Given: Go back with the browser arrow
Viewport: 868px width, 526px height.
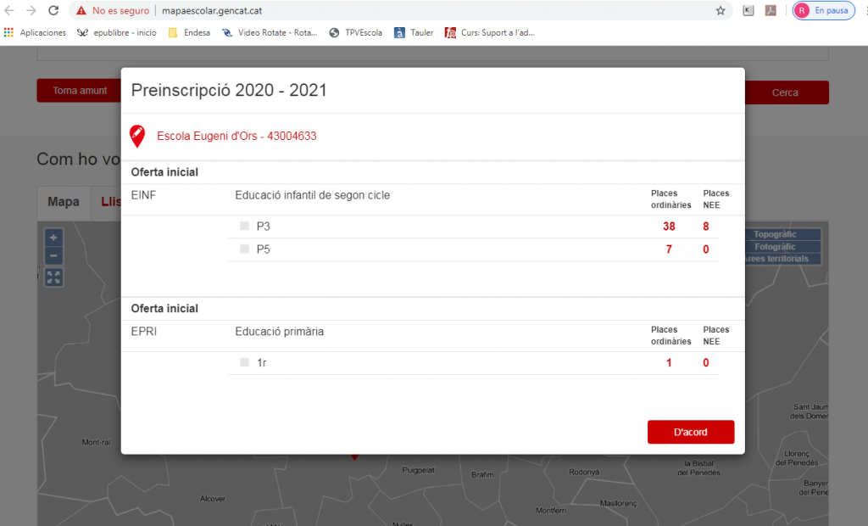Looking at the screenshot, I should point(9,11).
